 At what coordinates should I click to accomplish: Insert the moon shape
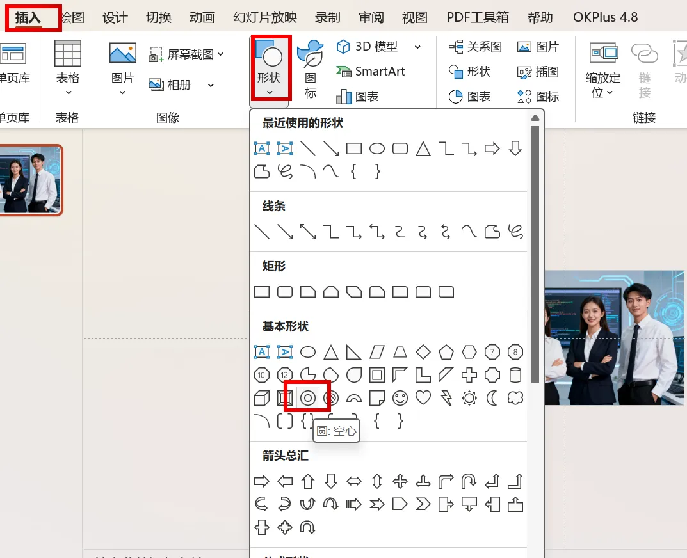(492, 397)
